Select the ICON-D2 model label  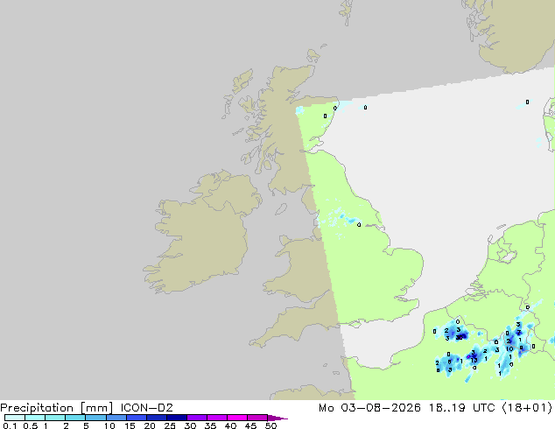coord(146,408)
